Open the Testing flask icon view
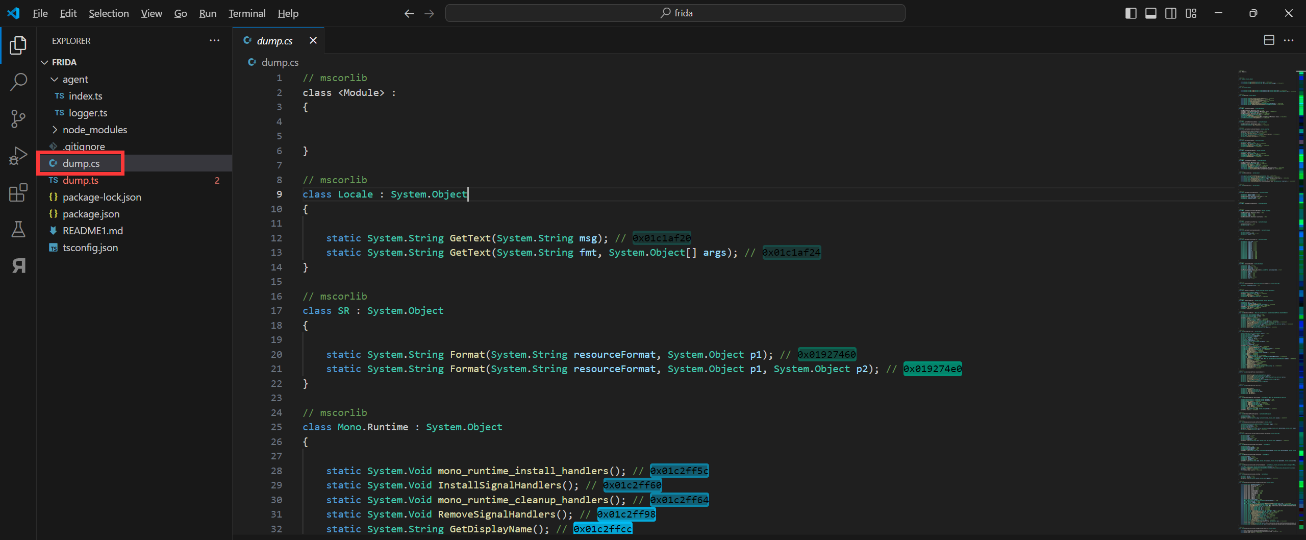Viewport: 1306px width, 540px height. tap(18, 230)
